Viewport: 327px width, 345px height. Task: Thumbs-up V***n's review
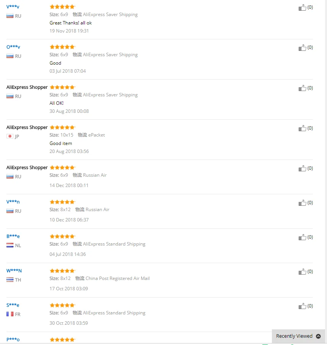tap(303, 203)
